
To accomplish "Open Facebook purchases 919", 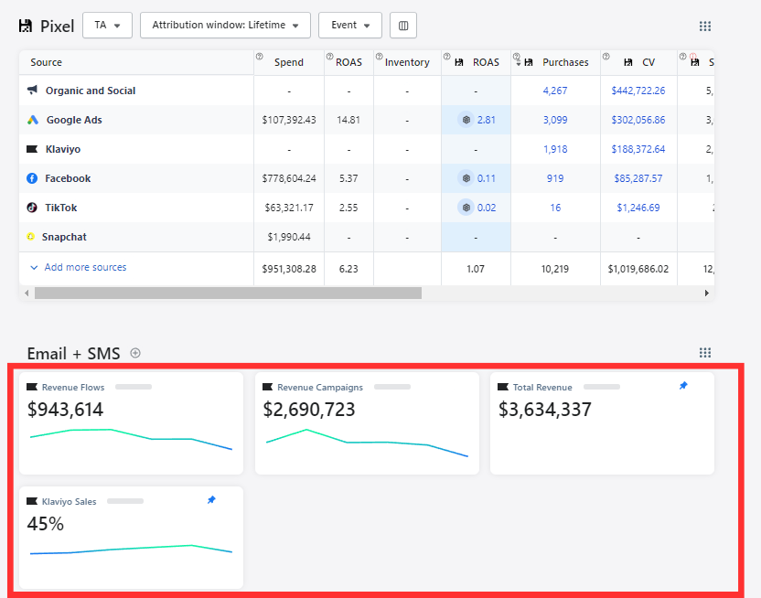I will (555, 178).
